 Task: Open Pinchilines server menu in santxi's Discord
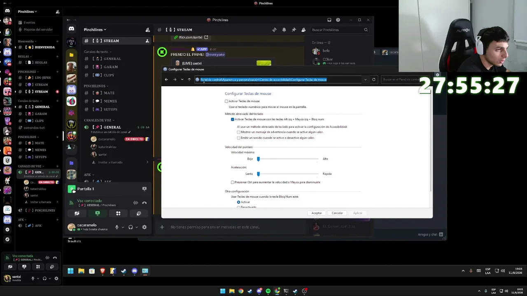(28, 12)
